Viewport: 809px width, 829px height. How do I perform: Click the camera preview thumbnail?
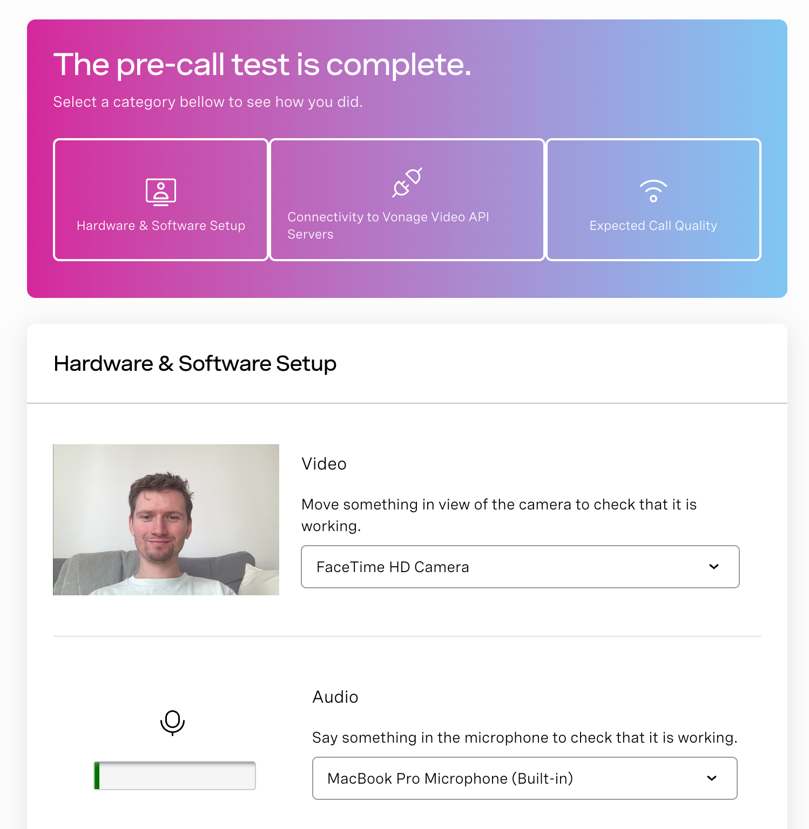coord(166,520)
